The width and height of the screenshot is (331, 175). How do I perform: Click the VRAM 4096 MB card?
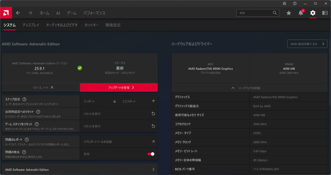click(x=289, y=68)
